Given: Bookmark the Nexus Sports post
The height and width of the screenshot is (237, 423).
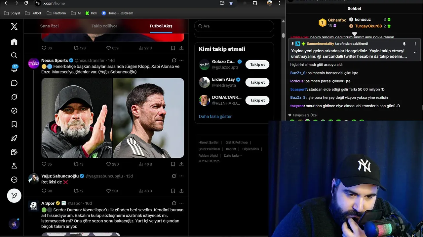Looking at the screenshot, I should [173, 164].
